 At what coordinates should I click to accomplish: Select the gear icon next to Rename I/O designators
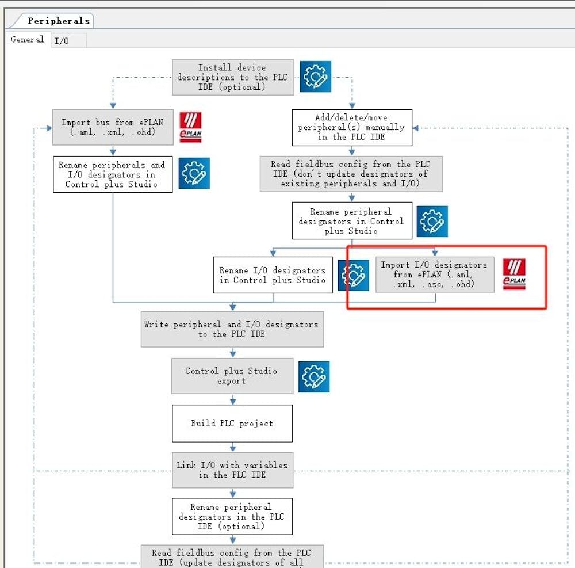[354, 275]
